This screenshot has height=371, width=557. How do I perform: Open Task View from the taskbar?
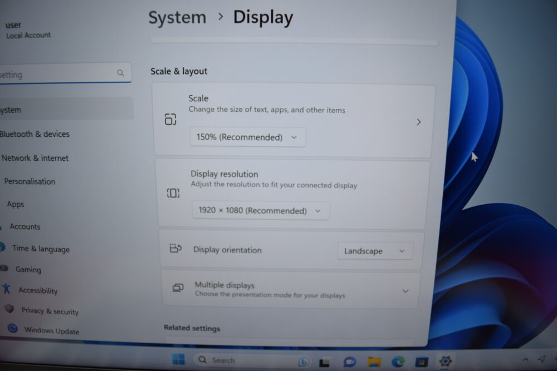324,363
